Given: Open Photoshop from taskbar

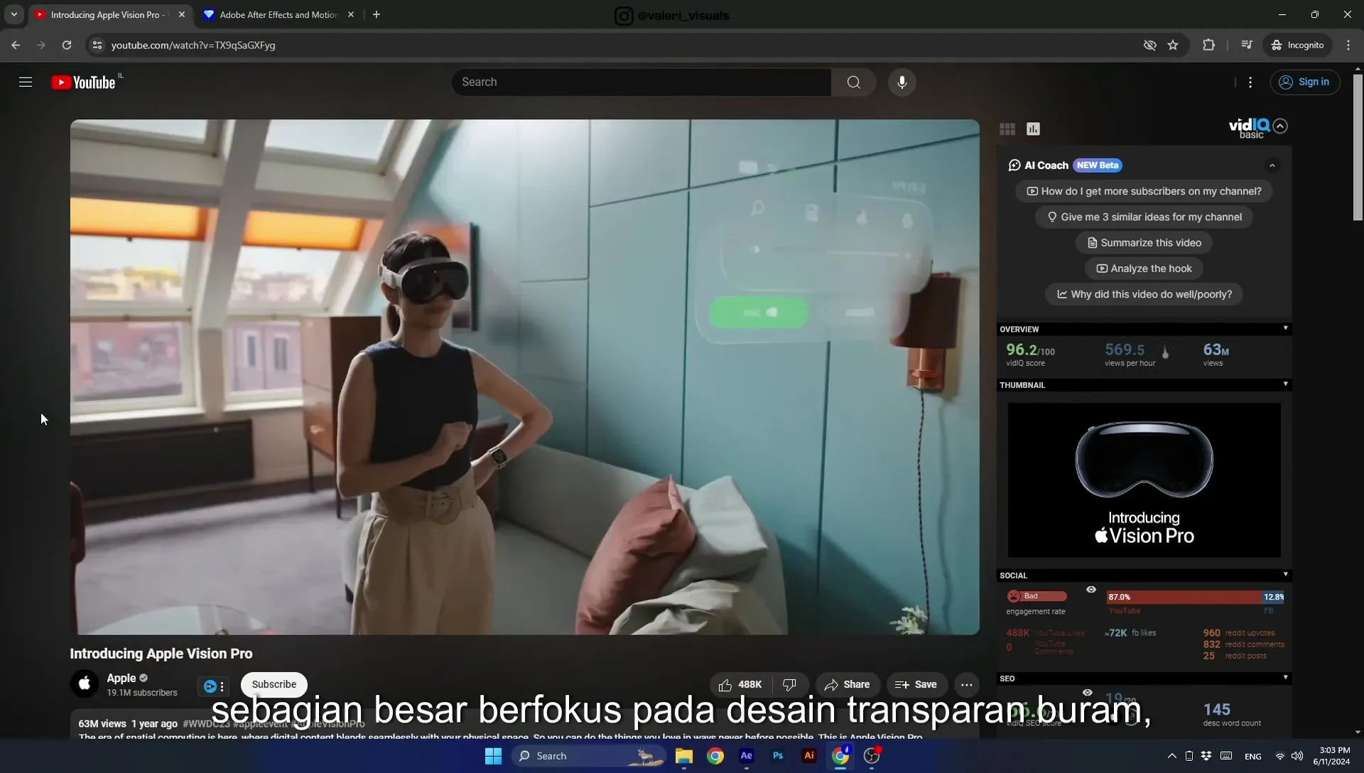Looking at the screenshot, I should pos(777,756).
